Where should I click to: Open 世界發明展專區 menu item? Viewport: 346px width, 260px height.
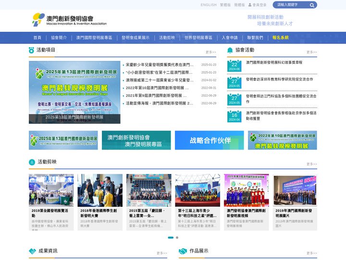click(x=198, y=38)
